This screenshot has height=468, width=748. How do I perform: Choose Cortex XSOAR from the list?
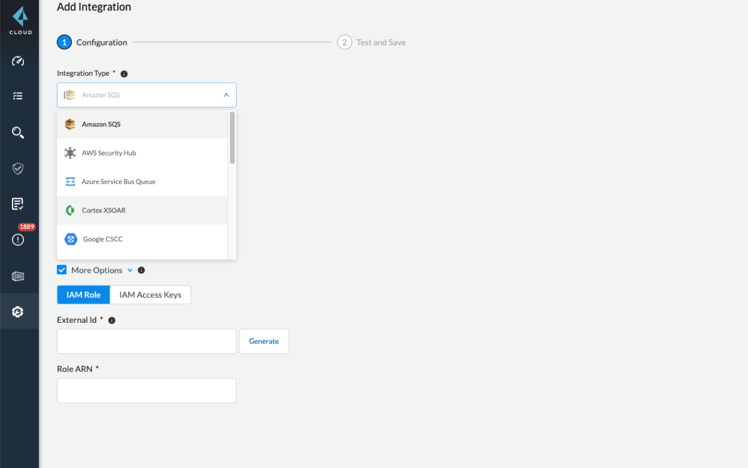coord(103,211)
